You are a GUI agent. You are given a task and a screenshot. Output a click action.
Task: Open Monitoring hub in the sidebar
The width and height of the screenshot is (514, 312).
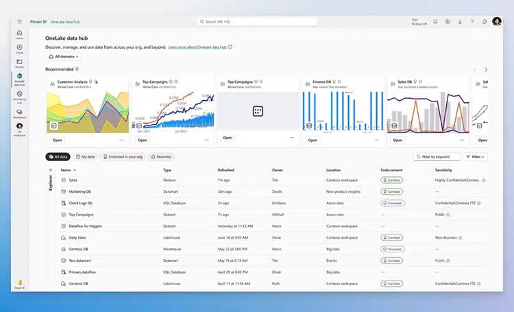tap(20, 97)
